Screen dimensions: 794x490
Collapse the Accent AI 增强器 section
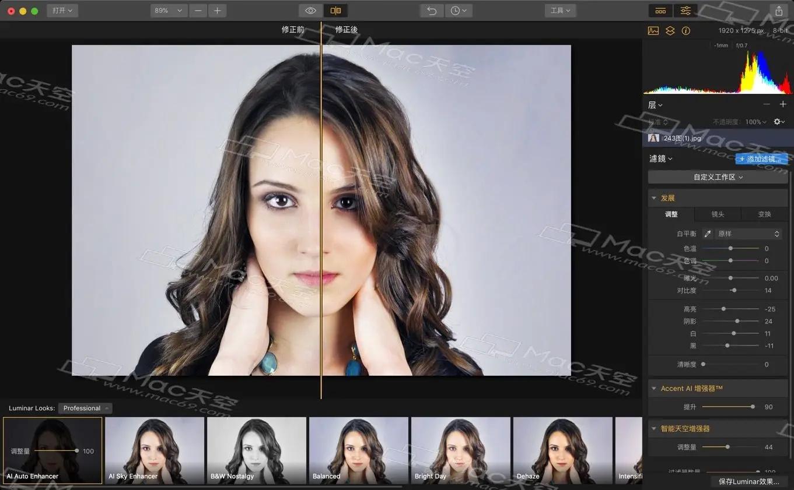[654, 389]
